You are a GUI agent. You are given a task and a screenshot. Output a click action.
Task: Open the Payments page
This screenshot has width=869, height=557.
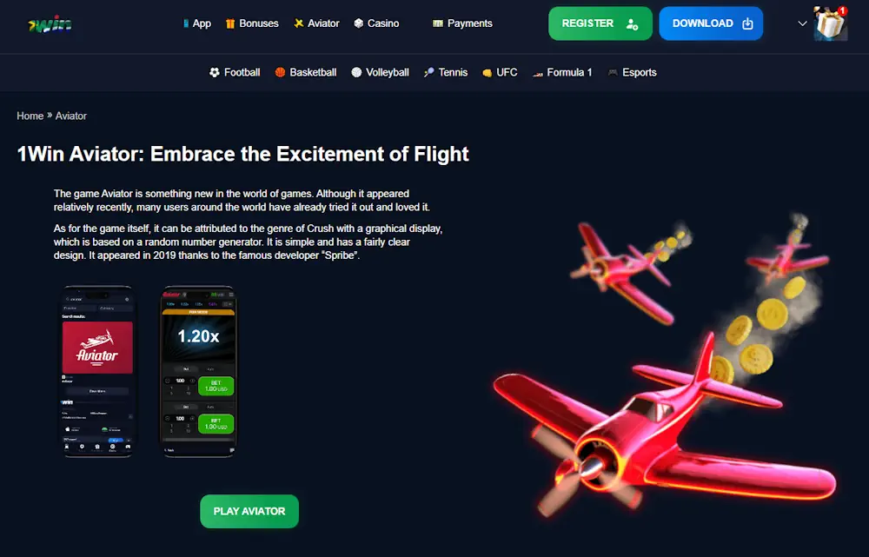pos(462,23)
